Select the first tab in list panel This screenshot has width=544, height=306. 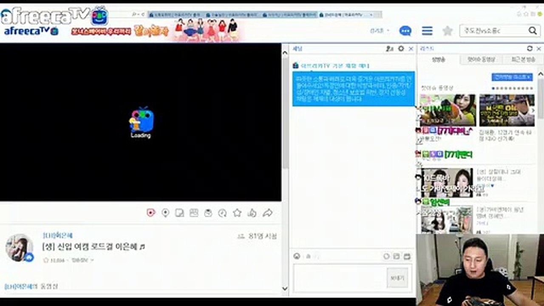[439, 60]
